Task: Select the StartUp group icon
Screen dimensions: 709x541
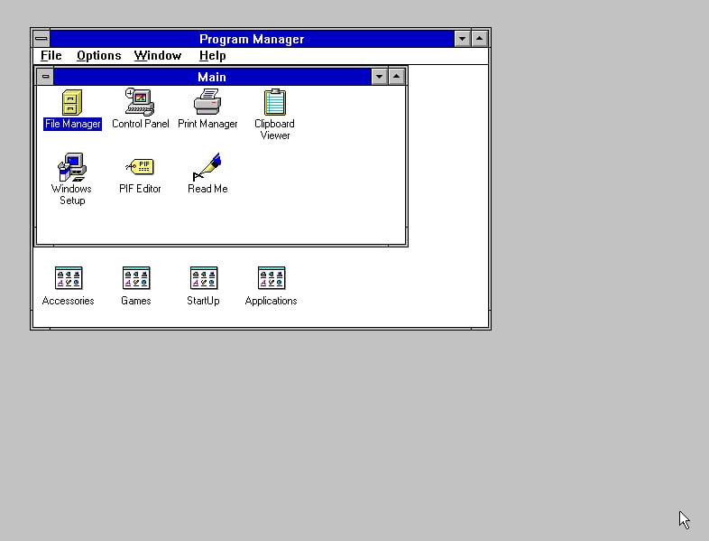Action: (x=204, y=278)
